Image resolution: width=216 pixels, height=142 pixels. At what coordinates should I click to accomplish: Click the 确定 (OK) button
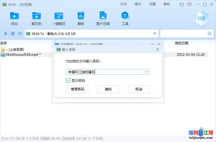pos(108,89)
